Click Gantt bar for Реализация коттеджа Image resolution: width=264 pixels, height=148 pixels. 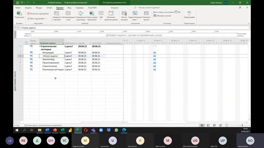[155, 69]
